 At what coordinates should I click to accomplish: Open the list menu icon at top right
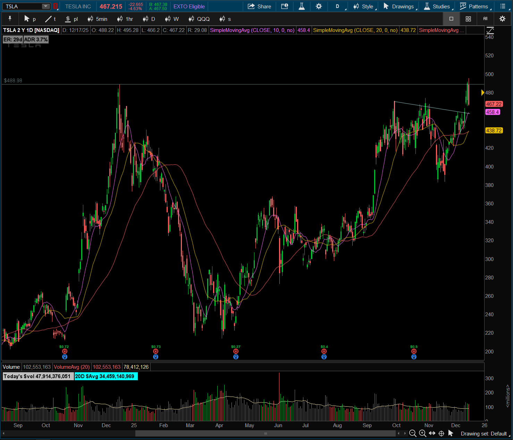pyautogui.click(x=503, y=6)
